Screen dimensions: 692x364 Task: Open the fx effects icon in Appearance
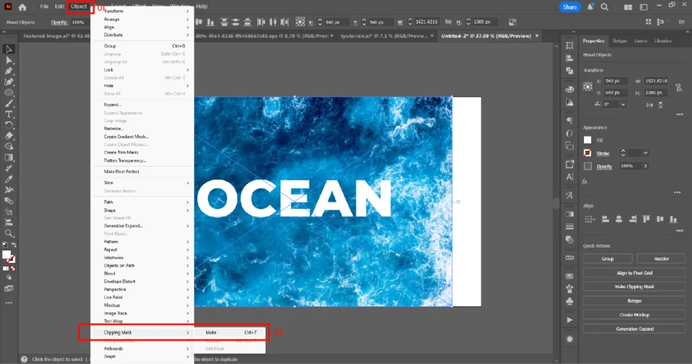(585, 181)
